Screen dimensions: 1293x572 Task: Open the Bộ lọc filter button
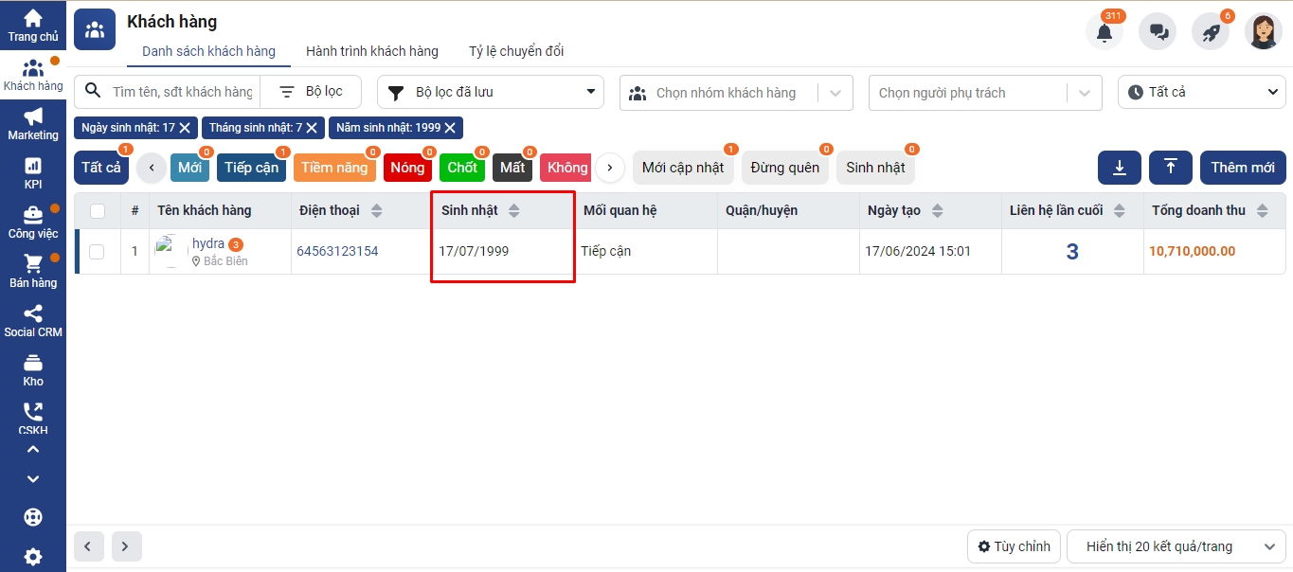point(311,92)
